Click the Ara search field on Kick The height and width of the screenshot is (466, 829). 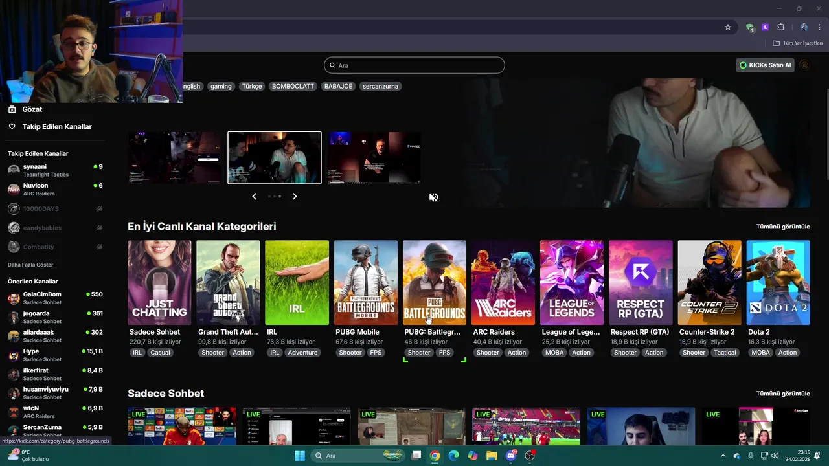pyautogui.click(x=414, y=65)
